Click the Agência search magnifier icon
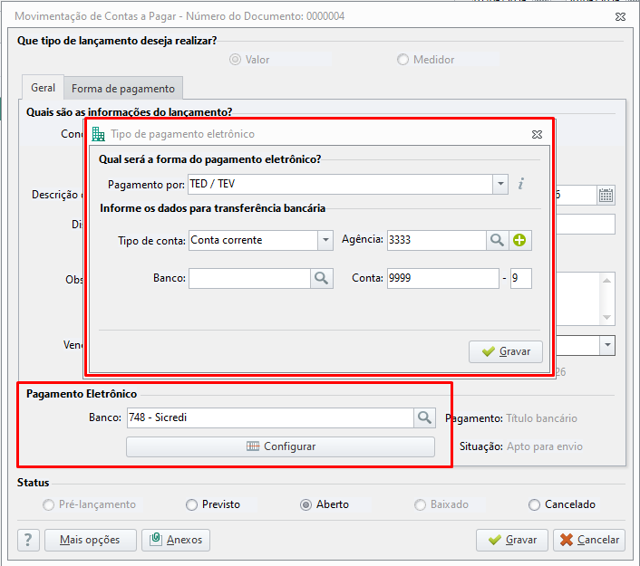The width and height of the screenshot is (640, 566). tap(497, 240)
